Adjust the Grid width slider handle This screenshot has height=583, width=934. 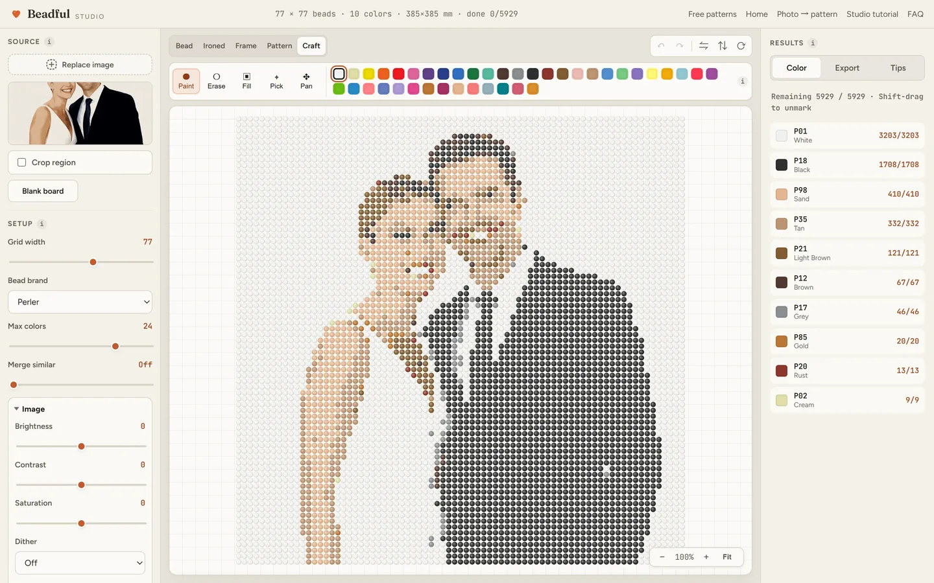[93, 262]
